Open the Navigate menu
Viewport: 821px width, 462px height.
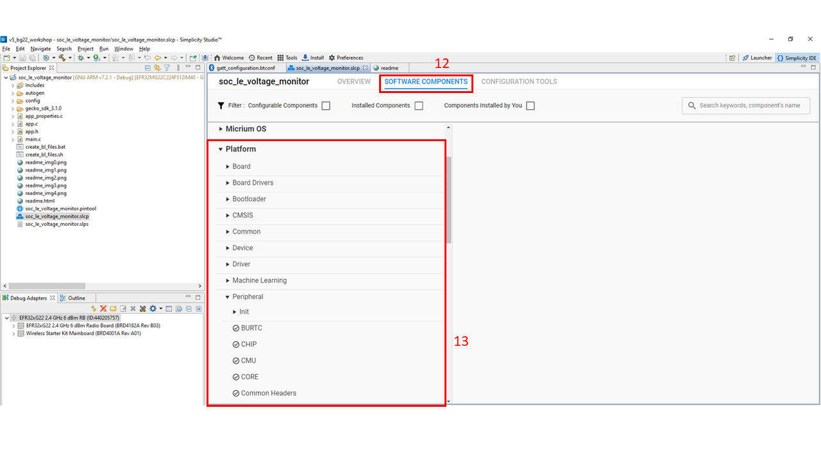tap(40, 49)
